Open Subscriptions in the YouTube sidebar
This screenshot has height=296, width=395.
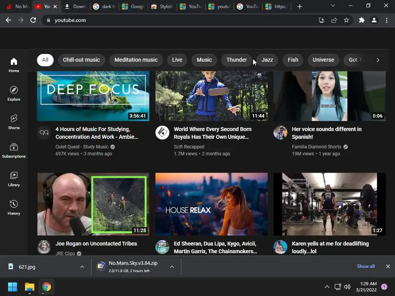coord(14,151)
